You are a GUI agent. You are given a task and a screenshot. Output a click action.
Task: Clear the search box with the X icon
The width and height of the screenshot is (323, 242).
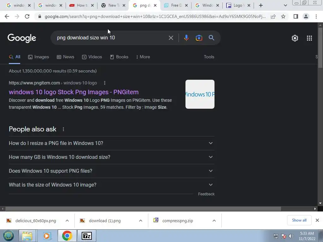coord(171,38)
